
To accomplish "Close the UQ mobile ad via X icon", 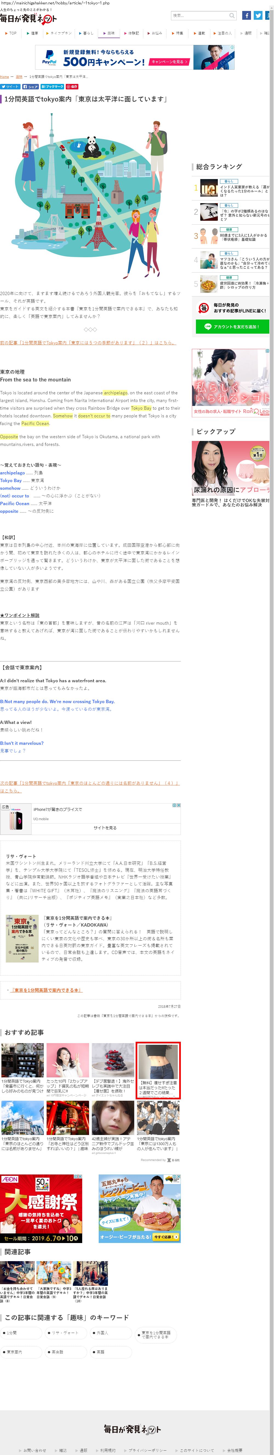I will click(179, 805).
